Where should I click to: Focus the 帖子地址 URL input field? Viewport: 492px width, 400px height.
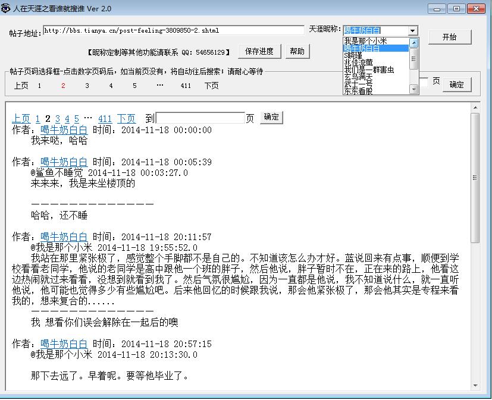point(174,30)
